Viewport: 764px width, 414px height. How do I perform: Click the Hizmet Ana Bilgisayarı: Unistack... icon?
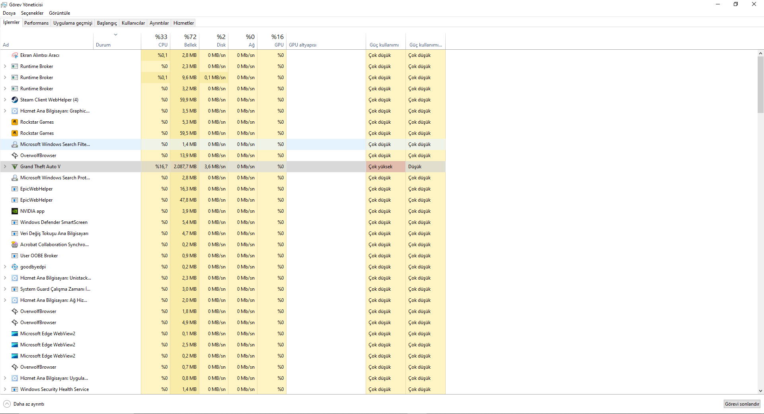point(15,278)
